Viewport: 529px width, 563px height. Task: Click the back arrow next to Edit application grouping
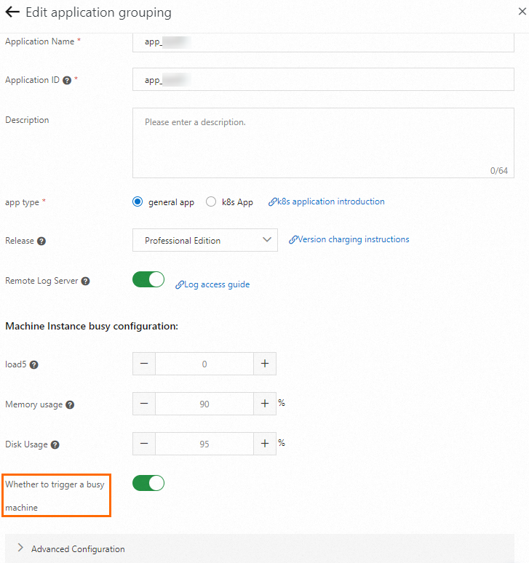(12, 12)
